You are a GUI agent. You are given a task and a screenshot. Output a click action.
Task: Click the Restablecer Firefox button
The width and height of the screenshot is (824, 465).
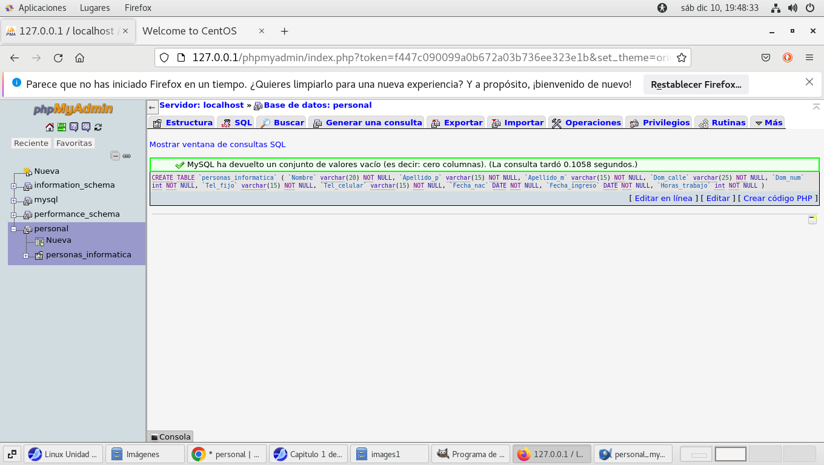[696, 85]
